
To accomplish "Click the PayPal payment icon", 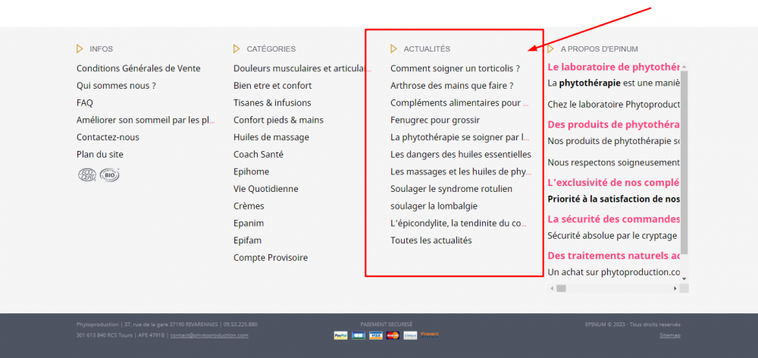I will [340, 335].
